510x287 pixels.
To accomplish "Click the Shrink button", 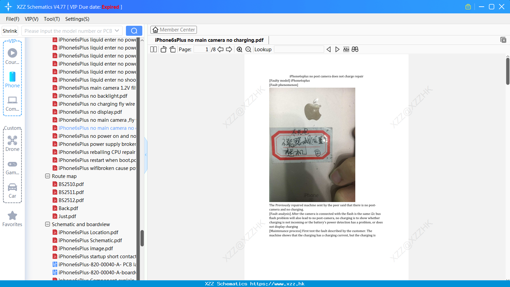I will coord(10,31).
